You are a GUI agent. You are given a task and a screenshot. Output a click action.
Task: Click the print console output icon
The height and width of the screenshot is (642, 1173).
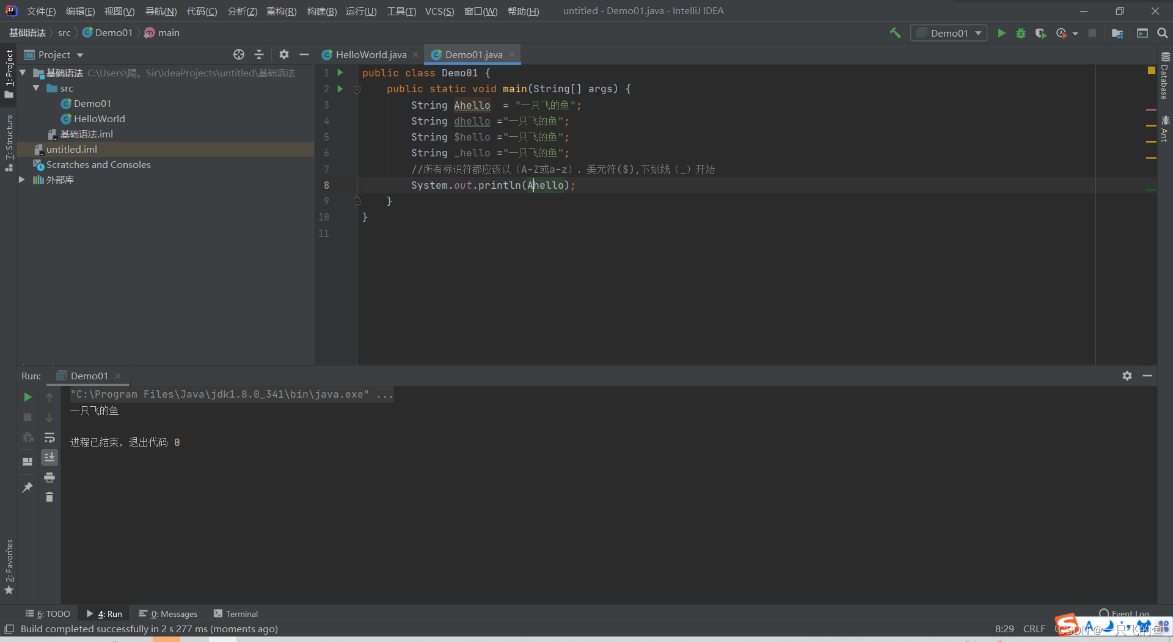pyautogui.click(x=49, y=477)
